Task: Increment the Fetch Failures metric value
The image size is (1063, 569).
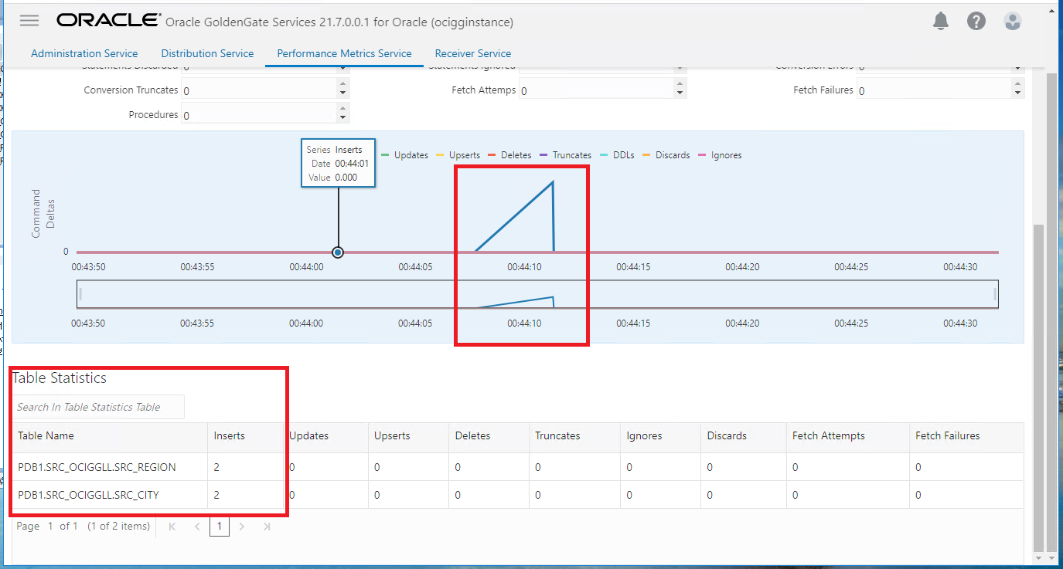Action: point(1018,84)
